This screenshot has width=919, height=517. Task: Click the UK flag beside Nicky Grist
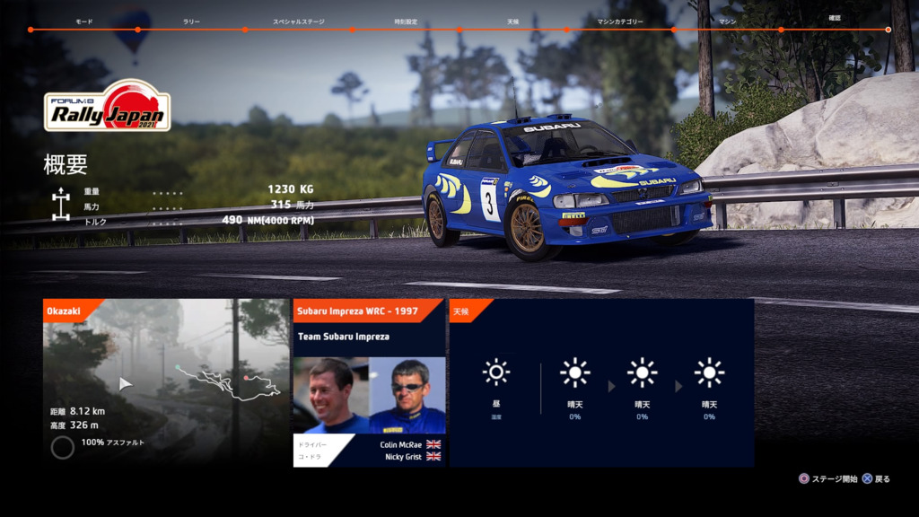click(x=433, y=456)
